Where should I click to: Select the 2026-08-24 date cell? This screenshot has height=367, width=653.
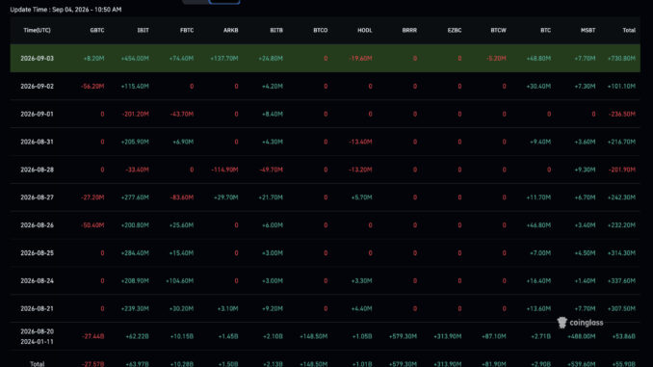(x=37, y=280)
